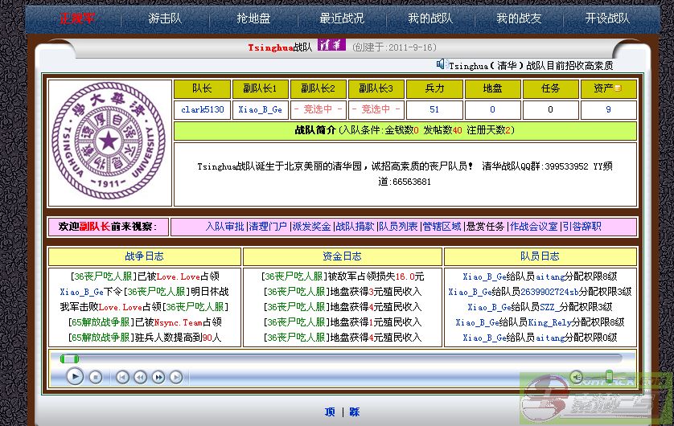Mute audio with the speaker icon

coord(576,376)
